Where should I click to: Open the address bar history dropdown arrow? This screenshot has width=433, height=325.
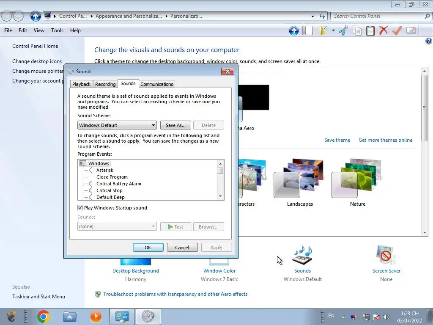pos(312,17)
